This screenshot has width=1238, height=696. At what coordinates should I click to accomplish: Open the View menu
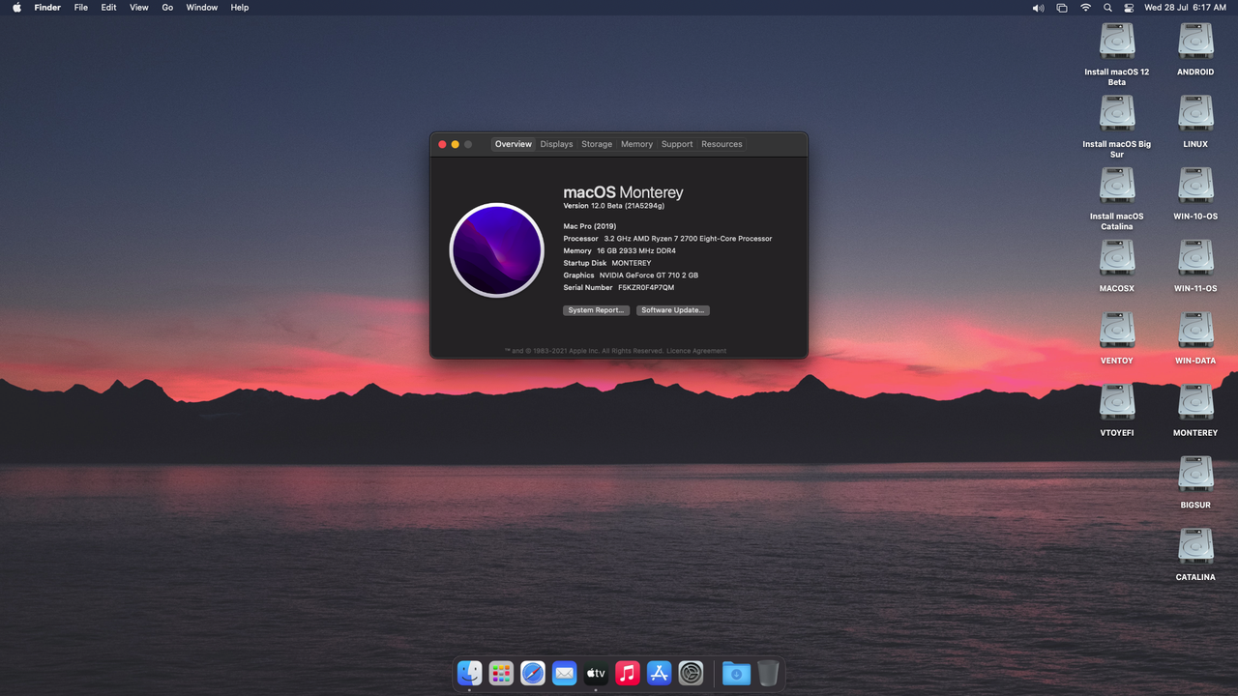pos(139,7)
